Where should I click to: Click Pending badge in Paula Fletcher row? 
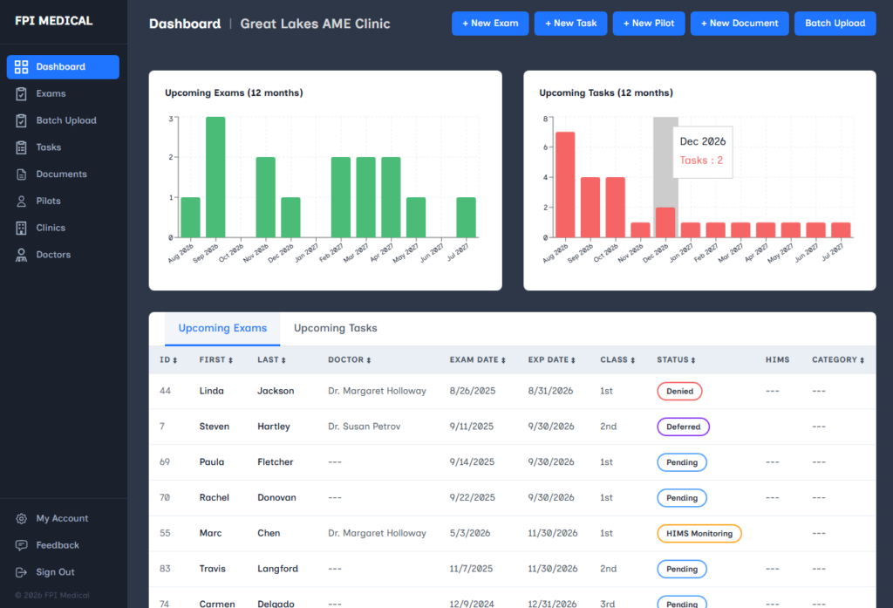tap(682, 462)
